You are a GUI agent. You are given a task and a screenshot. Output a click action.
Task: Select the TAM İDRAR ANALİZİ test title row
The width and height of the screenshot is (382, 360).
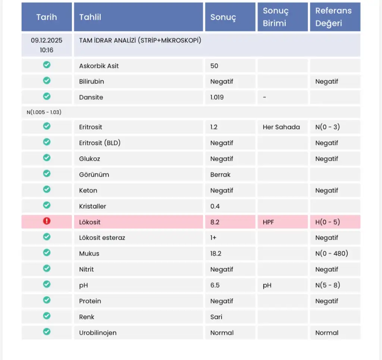tap(140, 41)
